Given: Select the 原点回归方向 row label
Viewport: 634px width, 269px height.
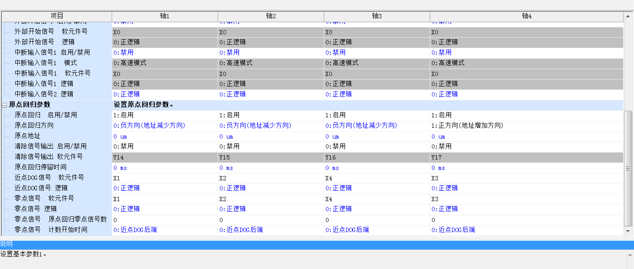Looking at the screenshot, I should pos(34,126).
